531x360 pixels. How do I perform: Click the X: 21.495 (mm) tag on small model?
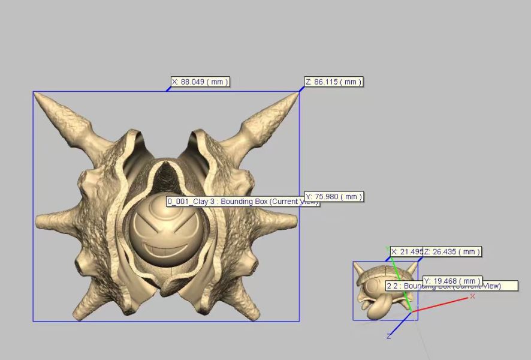tap(407, 252)
